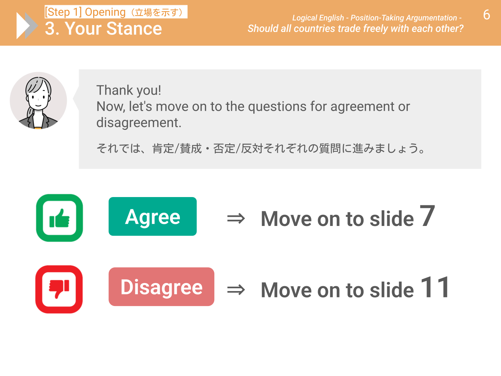Click the green thumbs-up icon

coord(59,218)
